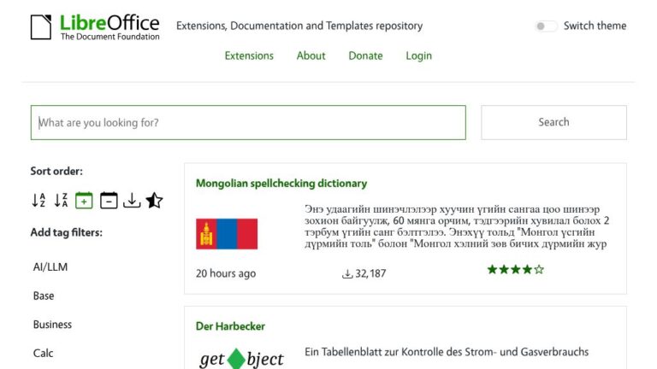657x369 pixels.
Task: Filter by the Base tag
Action: click(x=44, y=296)
